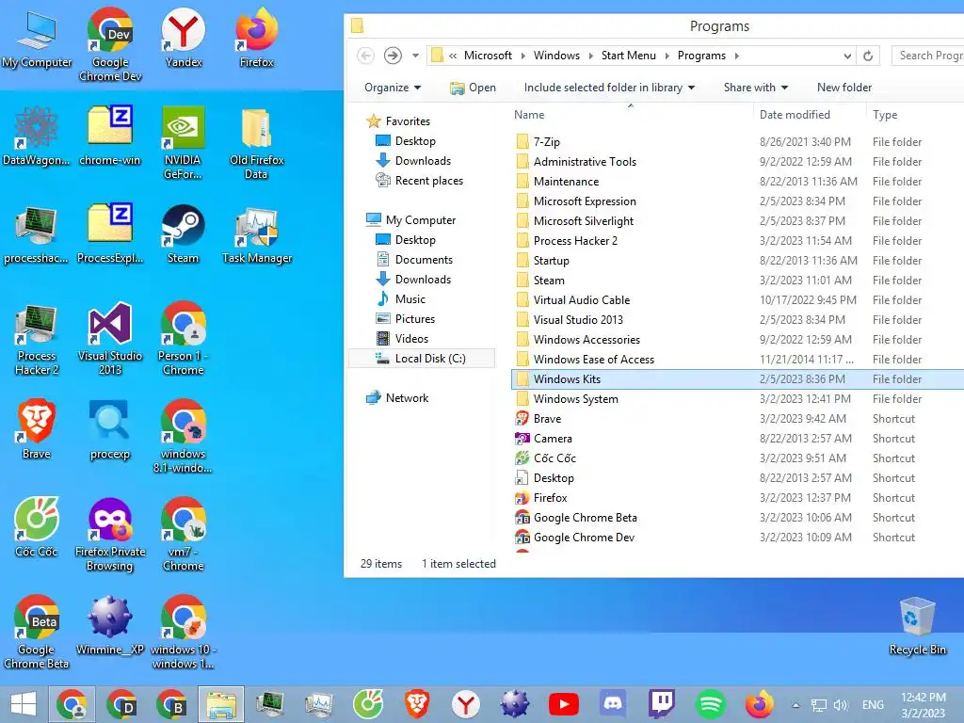Show hidden breadcrumb parent folders
This screenshot has width=964, height=723.
click(453, 56)
